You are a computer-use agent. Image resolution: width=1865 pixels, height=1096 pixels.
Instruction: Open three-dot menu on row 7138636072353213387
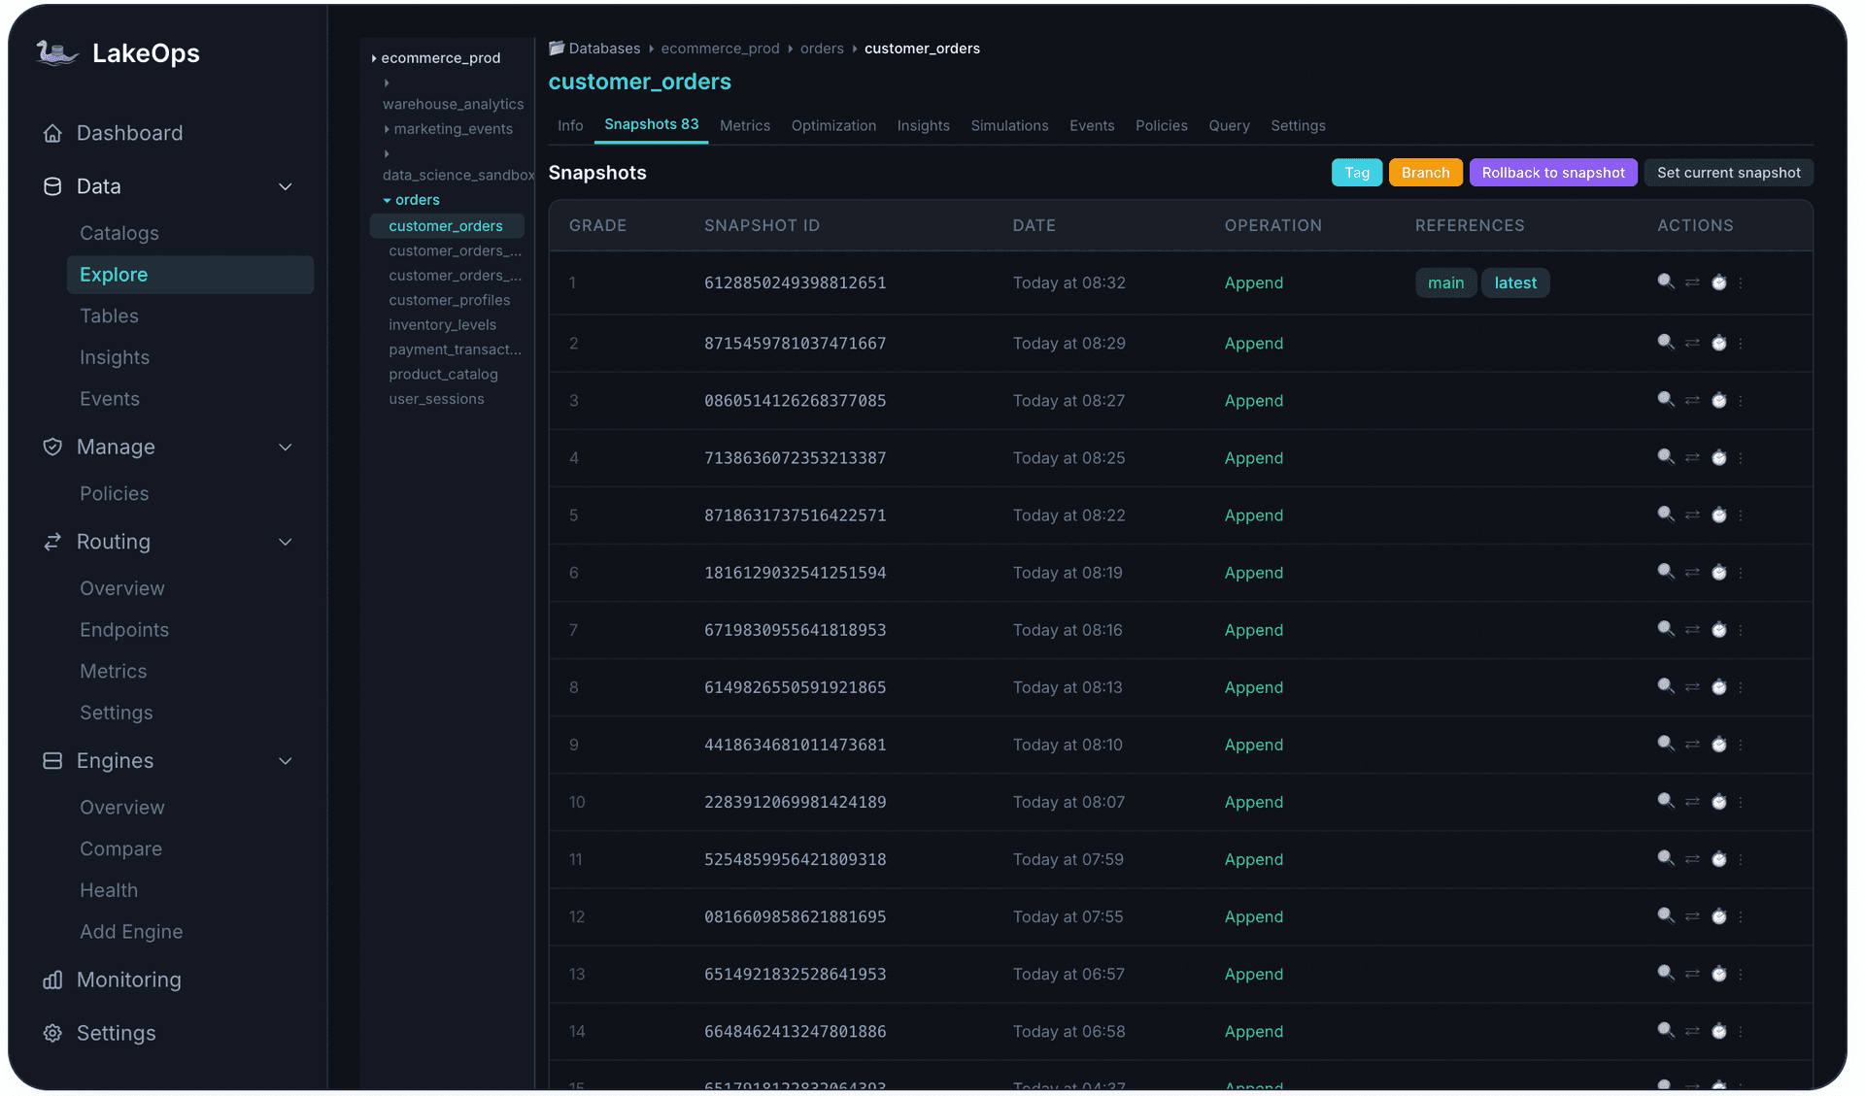coord(1741,457)
